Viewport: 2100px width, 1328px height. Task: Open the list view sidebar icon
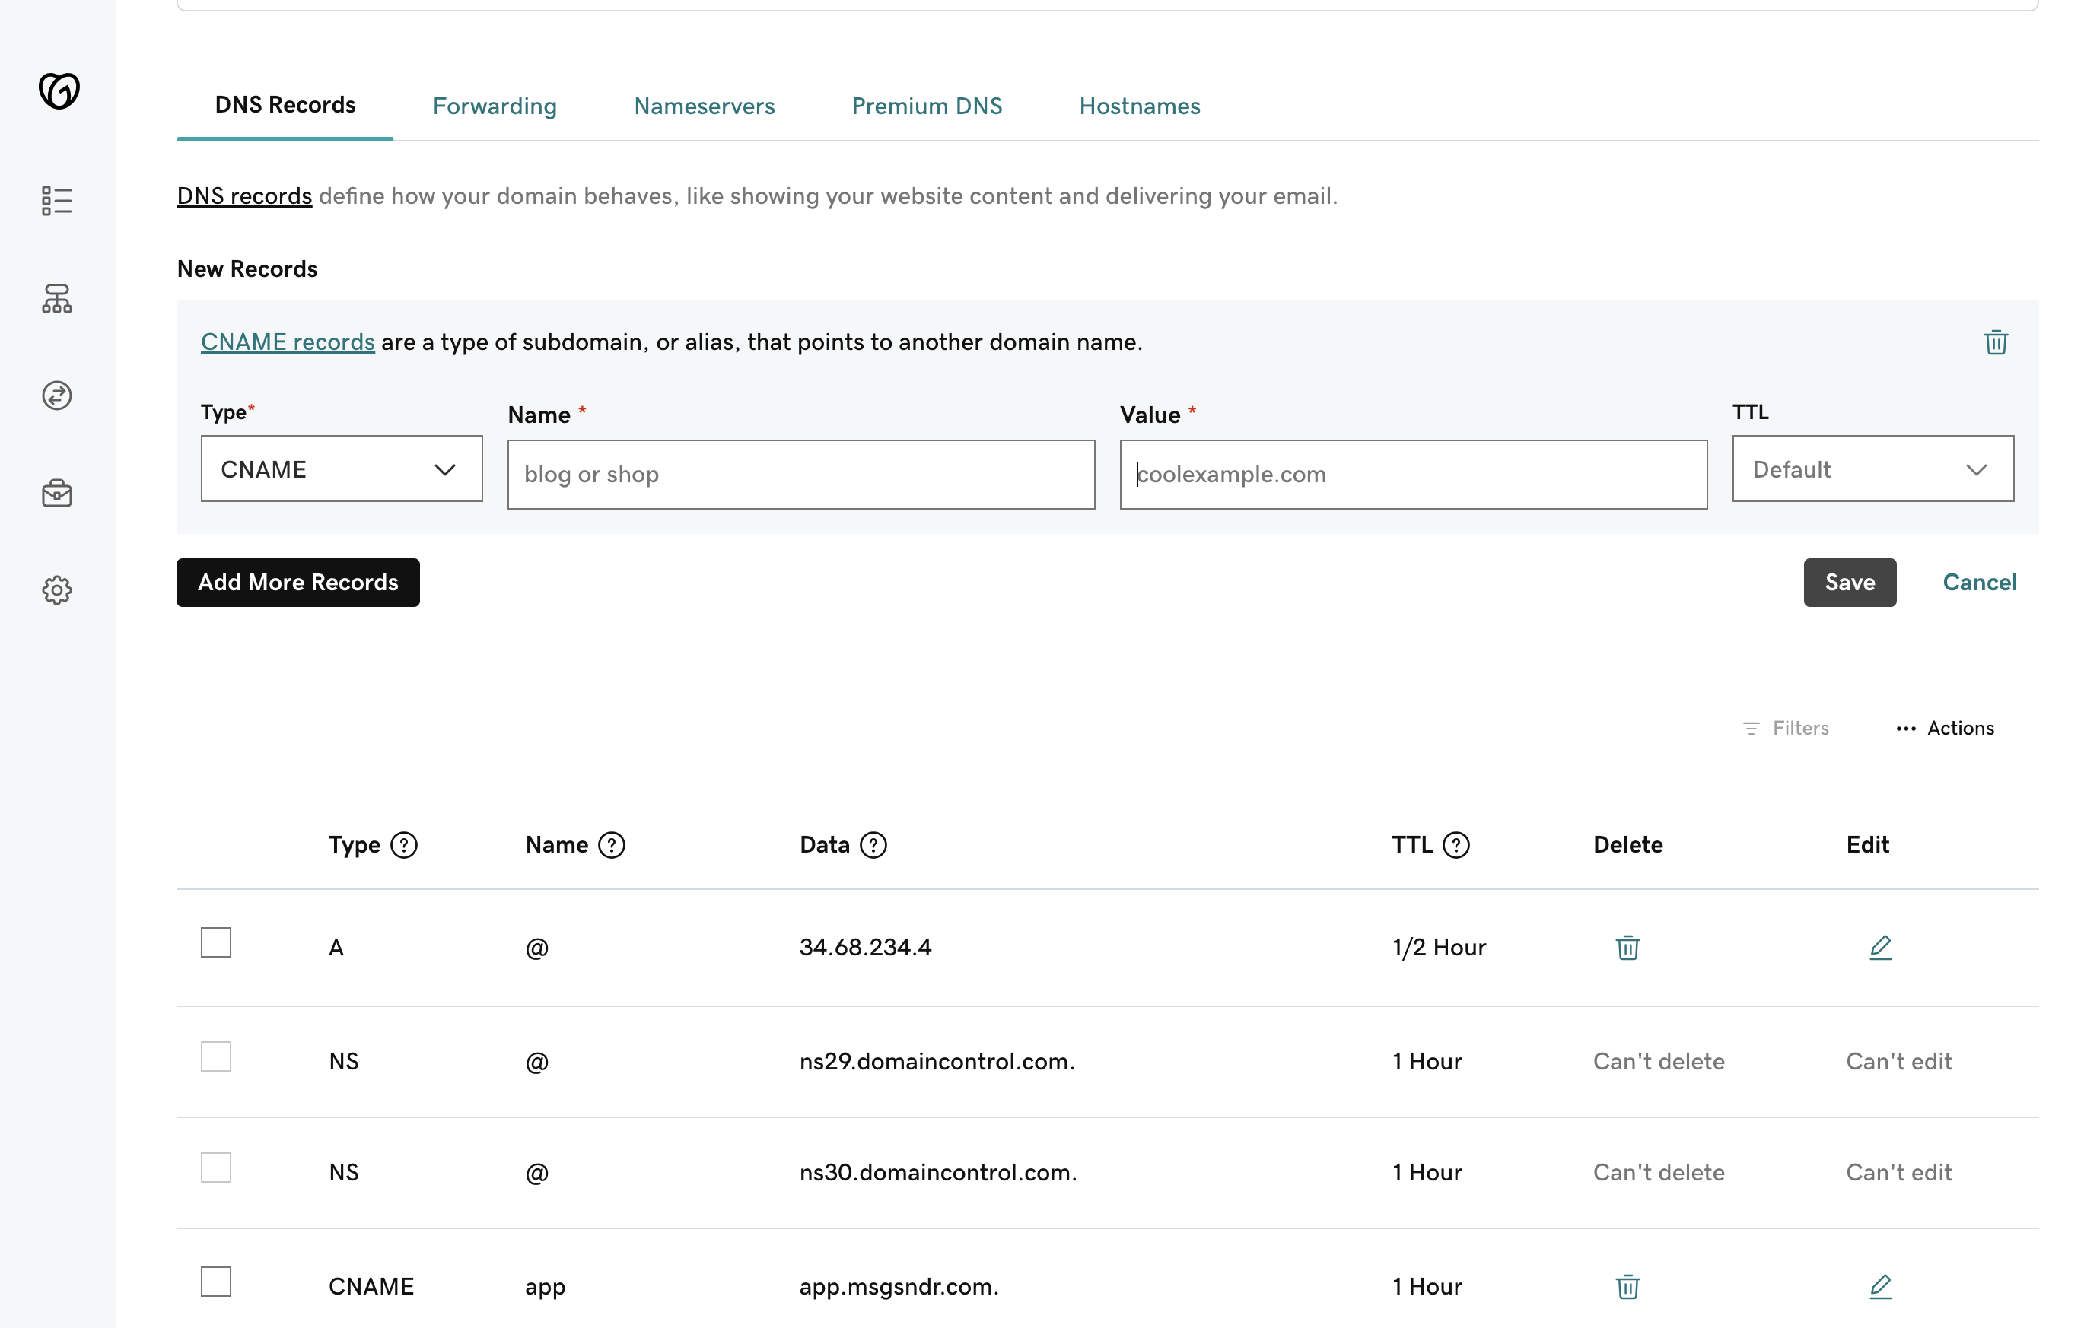click(57, 201)
